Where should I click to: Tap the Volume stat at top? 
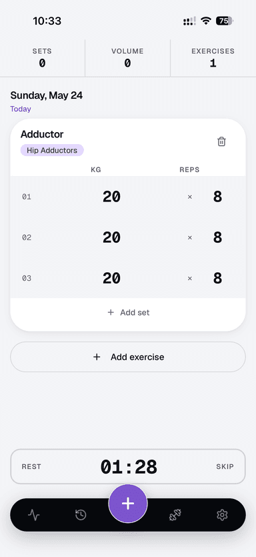pos(127,58)
